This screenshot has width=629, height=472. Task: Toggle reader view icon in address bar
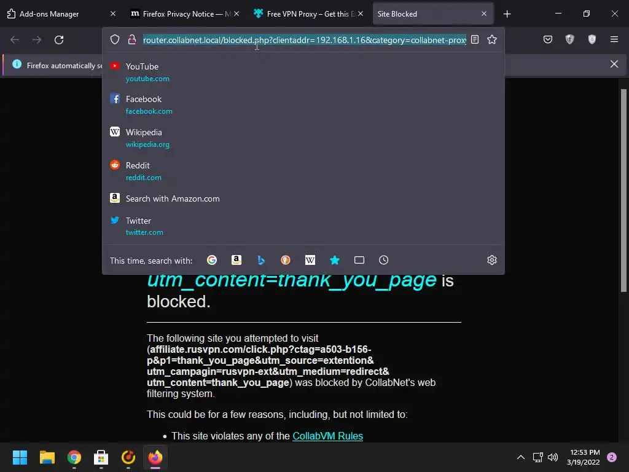tap(475, 39)
